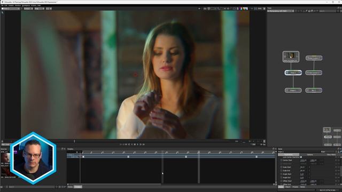The width and height of the screenshot is (342, 192).
Task: Switch to the Presets tab at panel bottom
Action: point(295,187)
